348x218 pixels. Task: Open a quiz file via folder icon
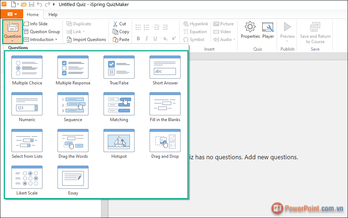[24, 4]
